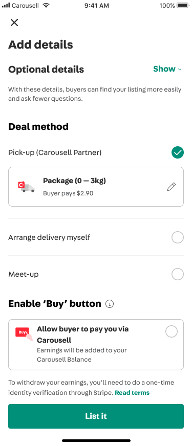Screen dimensions: 192x446
Task: Enable Allow buyer to pay via Carousell
Action: coord(172,331)
